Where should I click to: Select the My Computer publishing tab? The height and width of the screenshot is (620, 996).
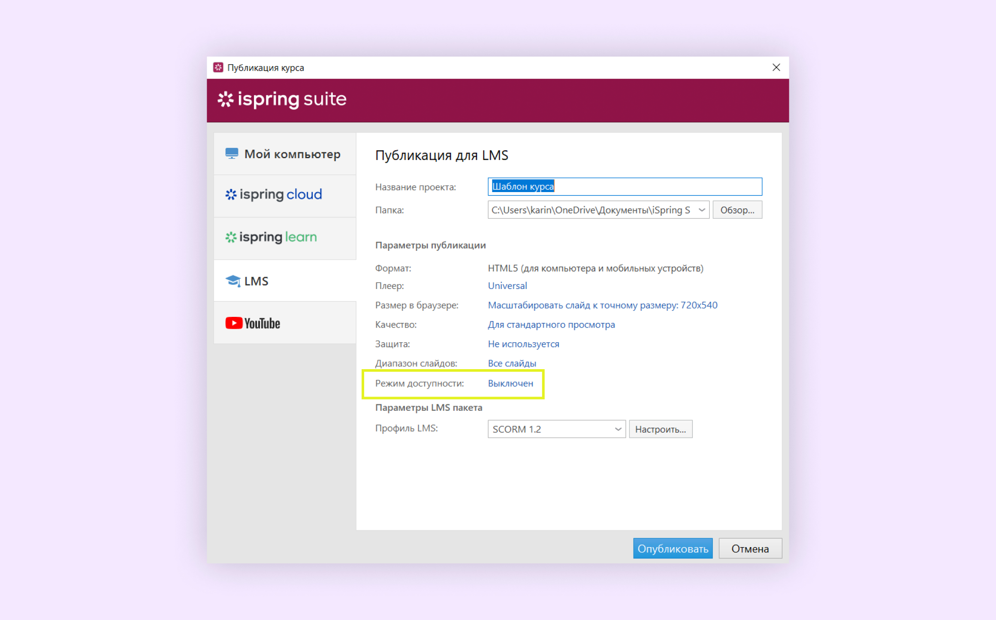click(285, 154)
